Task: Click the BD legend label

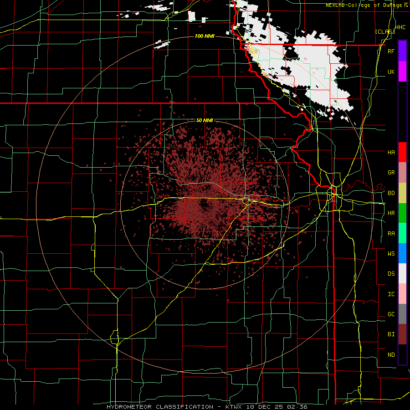Action: [x=391, y=193]
